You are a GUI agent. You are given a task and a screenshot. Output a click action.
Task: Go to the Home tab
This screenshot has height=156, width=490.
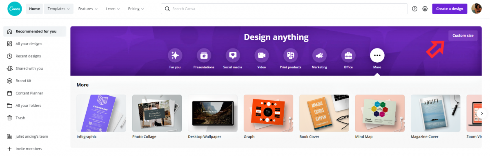click(34, 9)
